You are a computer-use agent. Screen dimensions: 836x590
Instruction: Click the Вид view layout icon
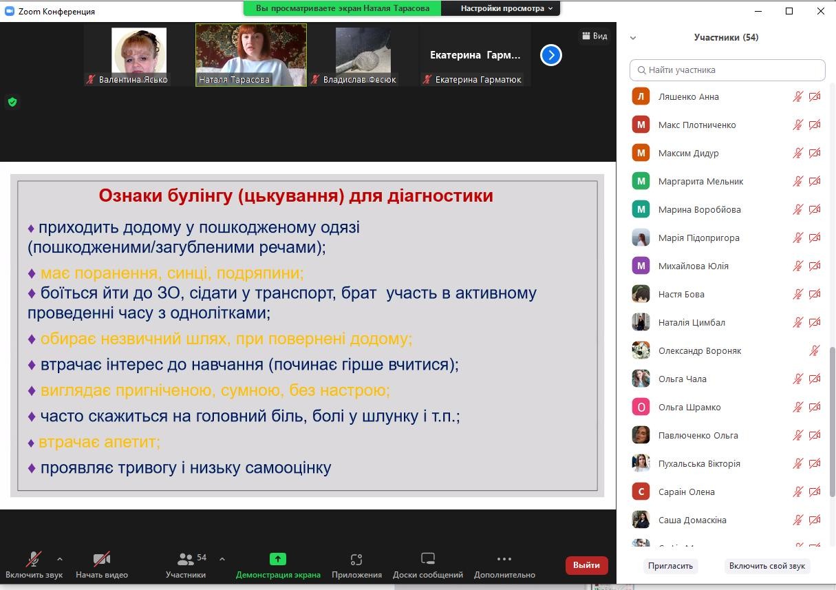pos(594,36)
